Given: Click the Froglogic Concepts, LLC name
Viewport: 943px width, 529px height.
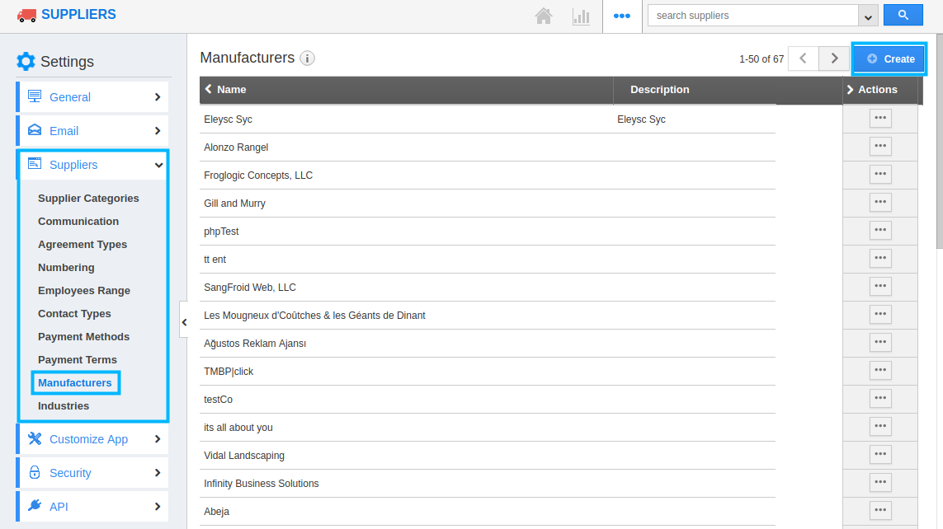Looking at the screenshot, I should pos(258,176).
